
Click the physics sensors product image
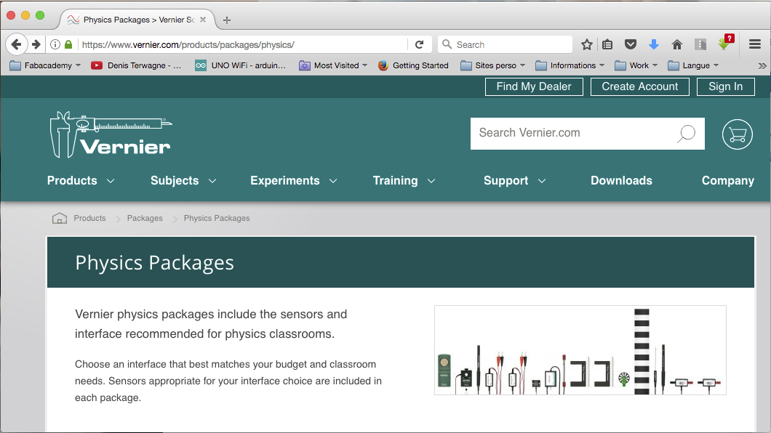[x=580, y=350]
